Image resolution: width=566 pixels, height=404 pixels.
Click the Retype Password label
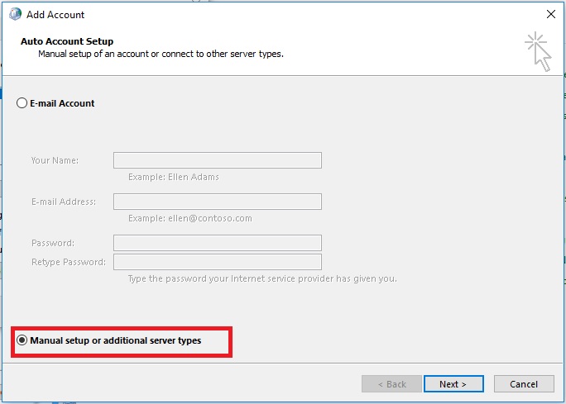[x=69, y=262]
